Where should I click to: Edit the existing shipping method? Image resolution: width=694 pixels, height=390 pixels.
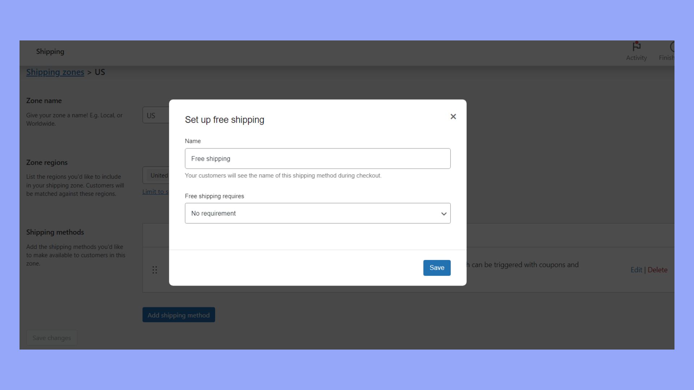click(636, 270)
